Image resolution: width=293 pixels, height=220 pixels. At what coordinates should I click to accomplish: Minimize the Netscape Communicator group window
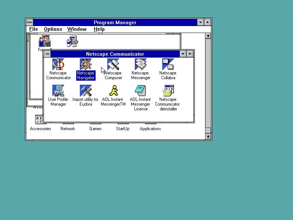[183, 54]
